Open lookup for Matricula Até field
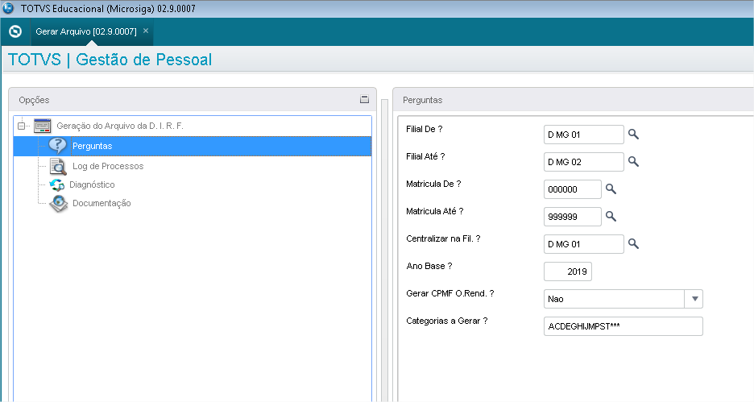754x402 pixels. tap(611, 217)
